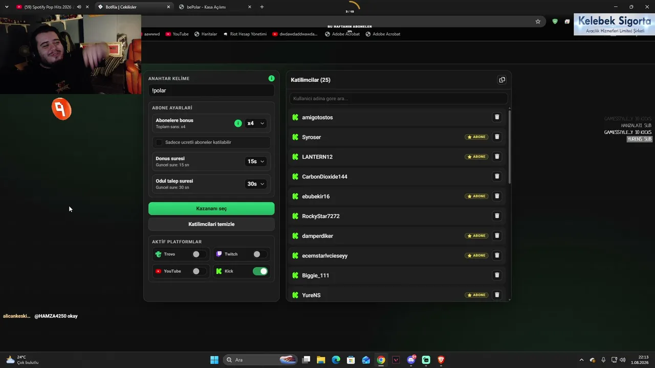Click taskbar search box Ara

[261, 360]
